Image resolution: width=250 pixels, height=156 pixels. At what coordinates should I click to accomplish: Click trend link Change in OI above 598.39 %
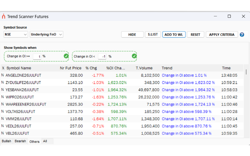coord(186,111)
